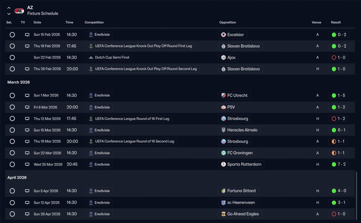
Task: Select the Sun 22 Feb Ajax fixture radio
Action: pyautogui.click(x=12, y=58)
